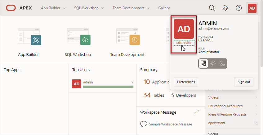
Task: Open the Administration user-wrench icon
Action: tap(225, 8)
